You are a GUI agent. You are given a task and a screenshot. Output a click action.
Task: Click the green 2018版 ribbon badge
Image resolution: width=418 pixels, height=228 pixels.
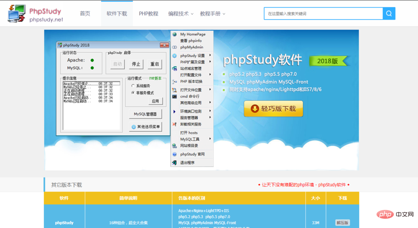(x=329, y=61)
